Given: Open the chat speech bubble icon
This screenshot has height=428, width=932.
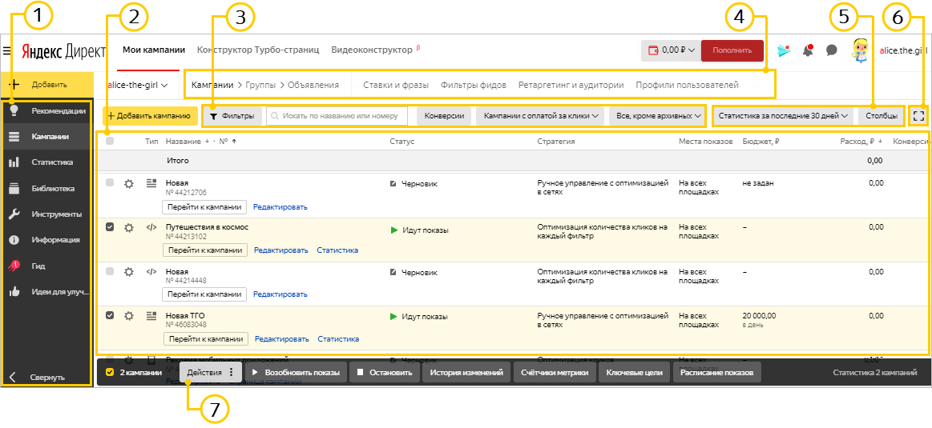Looking at the screenshot, I should 832,50.
